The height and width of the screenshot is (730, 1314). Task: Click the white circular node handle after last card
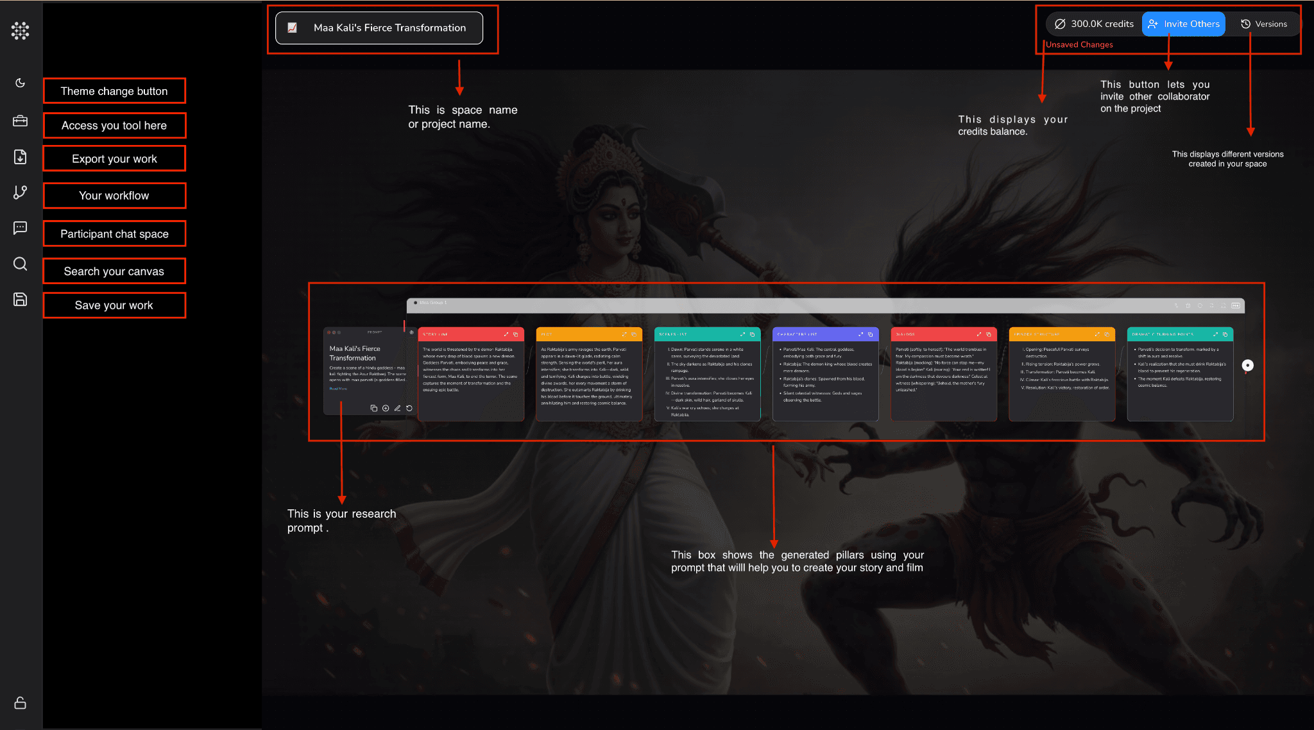pyautogui.click(x=1247, y=365)
